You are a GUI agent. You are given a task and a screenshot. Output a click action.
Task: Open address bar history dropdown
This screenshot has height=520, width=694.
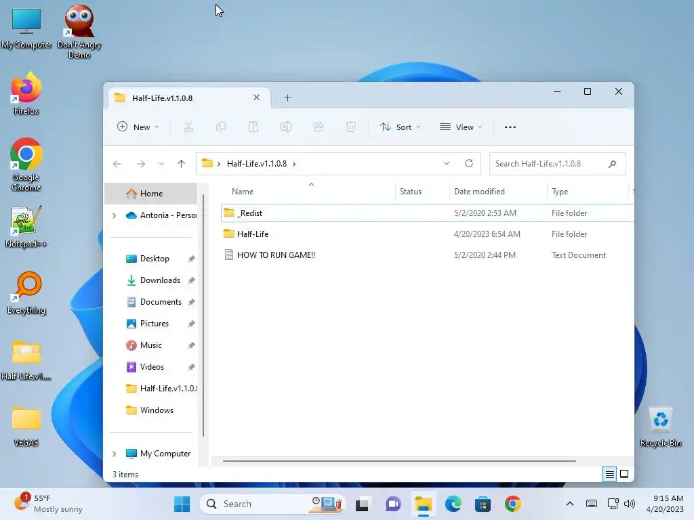coord(447,164)
